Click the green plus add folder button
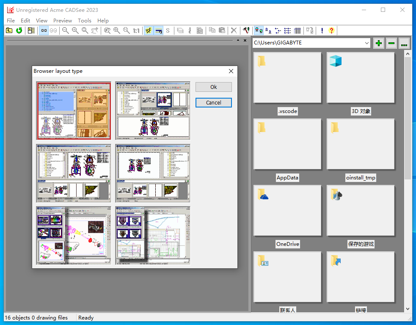This screenshot has height=325, width=416. pyautogui.click(x=379, y=43)
